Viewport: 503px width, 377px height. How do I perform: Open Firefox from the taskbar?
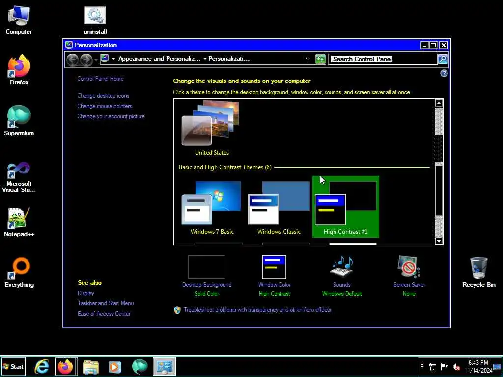[66, 366]
